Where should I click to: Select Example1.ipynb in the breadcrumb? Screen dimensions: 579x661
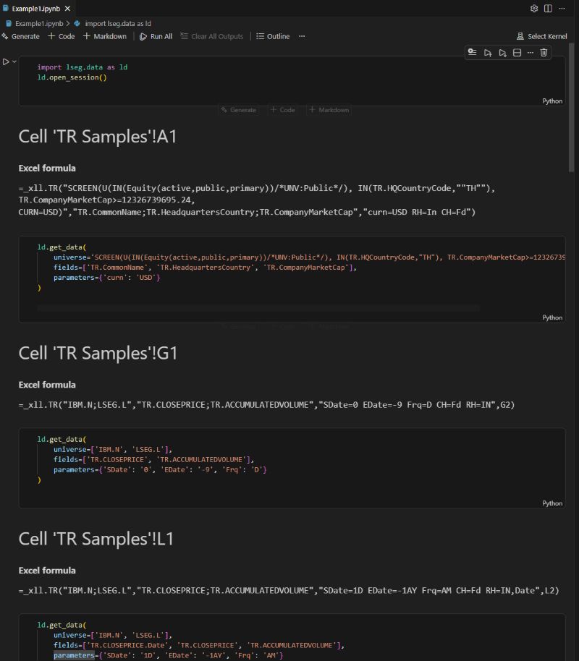38,23
